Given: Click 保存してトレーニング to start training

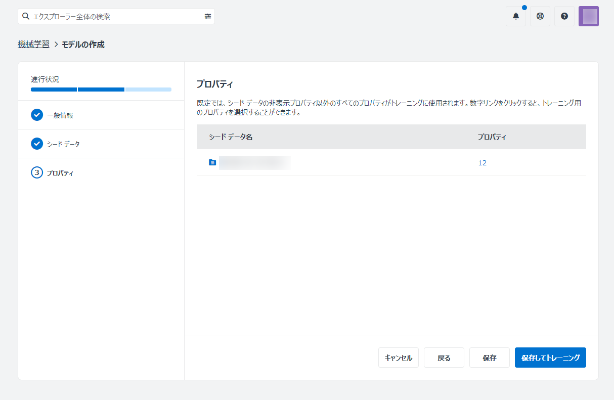Looking at the screenshot, I should click(x=550, y=358).
